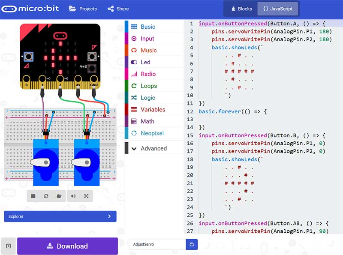The image size is (343, 255).
Task: Stop the simulator
Action: coord(33,196)
